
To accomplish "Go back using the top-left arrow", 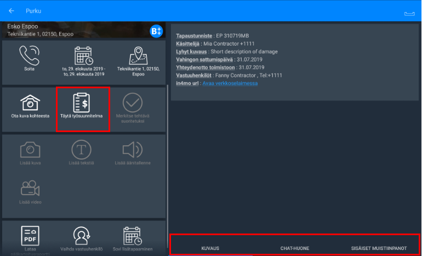I will (x=12, y=11).
